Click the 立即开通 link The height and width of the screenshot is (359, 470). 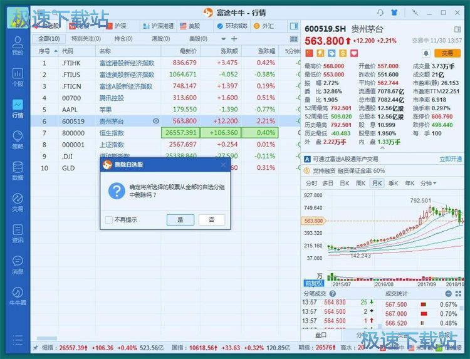pos(451,159)
